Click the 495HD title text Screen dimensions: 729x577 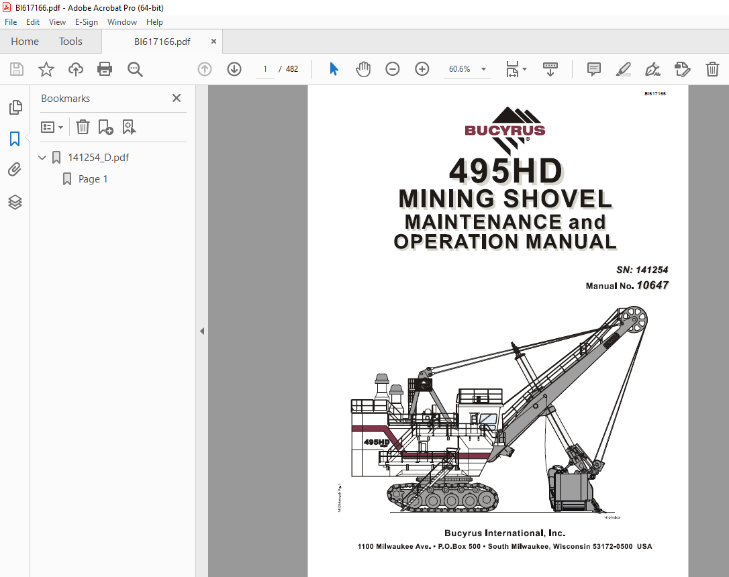click(506, 171)
